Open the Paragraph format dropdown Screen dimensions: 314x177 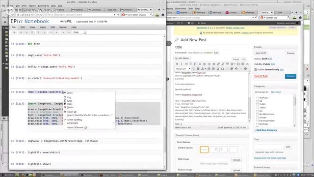[x=183, y=69]
